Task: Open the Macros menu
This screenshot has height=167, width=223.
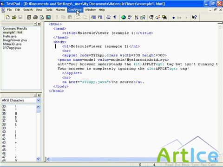Action: (x=60, y=10)
